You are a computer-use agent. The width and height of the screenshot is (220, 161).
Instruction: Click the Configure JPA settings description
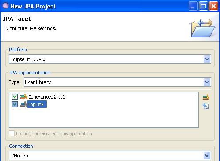[x=31, y=28]
